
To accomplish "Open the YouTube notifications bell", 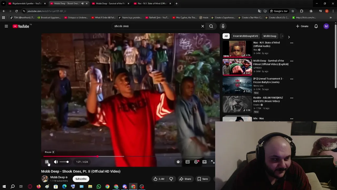I will pos(316,26).
